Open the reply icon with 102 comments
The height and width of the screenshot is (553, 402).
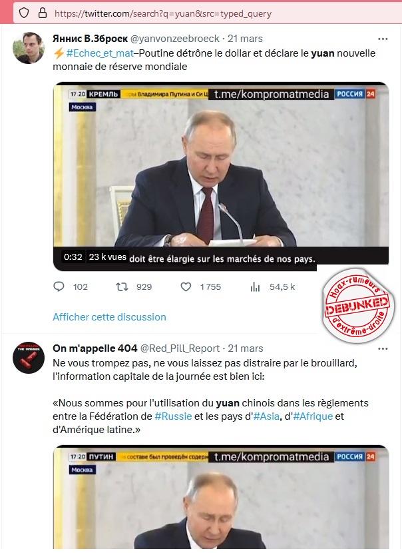click(59, 286)
